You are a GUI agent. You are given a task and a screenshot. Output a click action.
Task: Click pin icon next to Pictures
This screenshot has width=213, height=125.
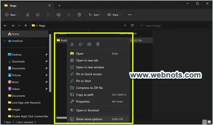coord(46,75)
